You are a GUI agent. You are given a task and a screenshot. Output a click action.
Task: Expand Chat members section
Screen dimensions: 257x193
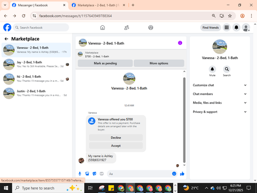click(220, 94)
